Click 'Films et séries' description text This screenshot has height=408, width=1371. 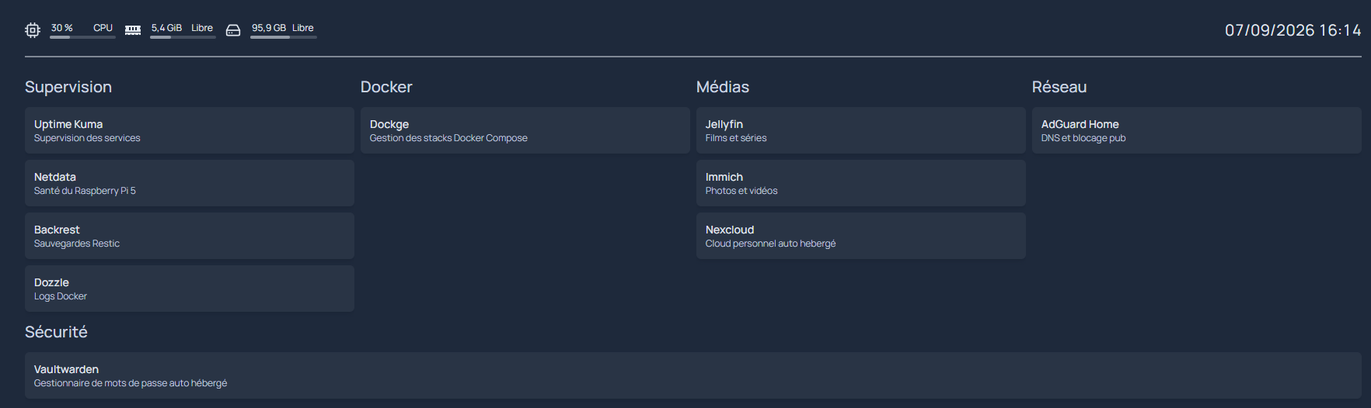[736, 138]
